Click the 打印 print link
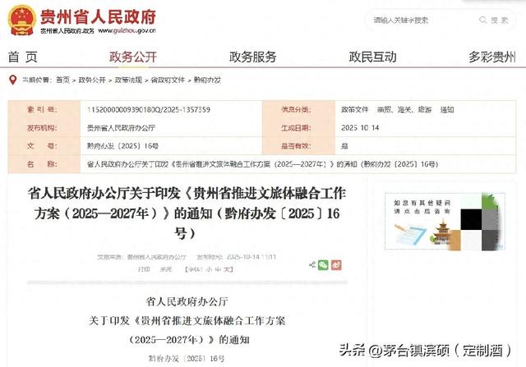 point(145,269)
